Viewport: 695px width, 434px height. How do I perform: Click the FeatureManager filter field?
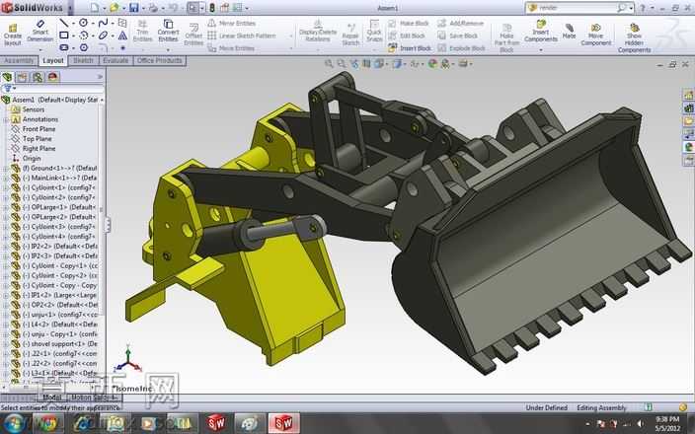pyautogui.click(x=52, y=89)
